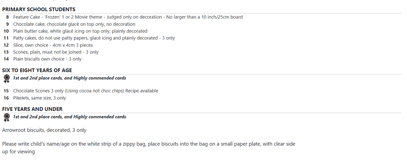Click the award ribbon icon under Six to Eight Years
407x161 pixels.
6,78
